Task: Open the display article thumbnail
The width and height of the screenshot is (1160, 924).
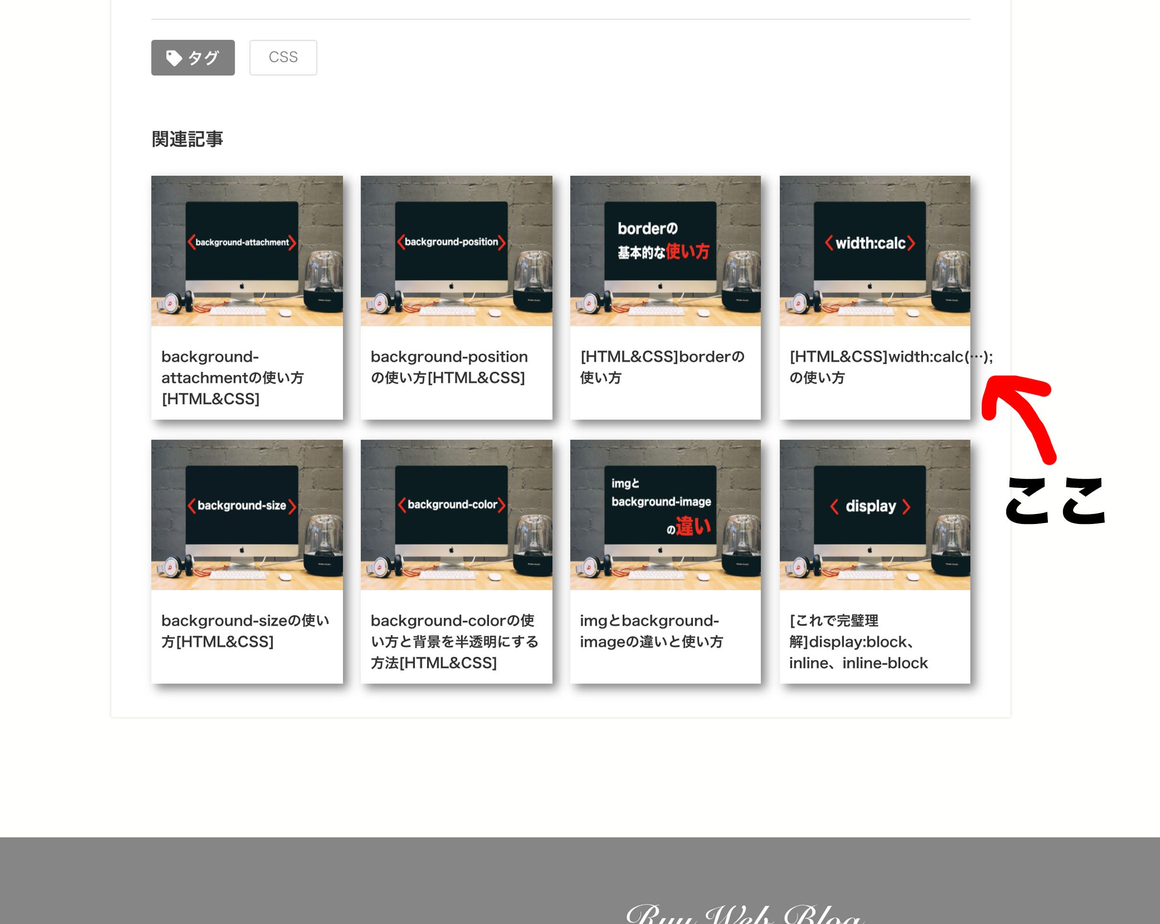Action: (x=875, y=514)
